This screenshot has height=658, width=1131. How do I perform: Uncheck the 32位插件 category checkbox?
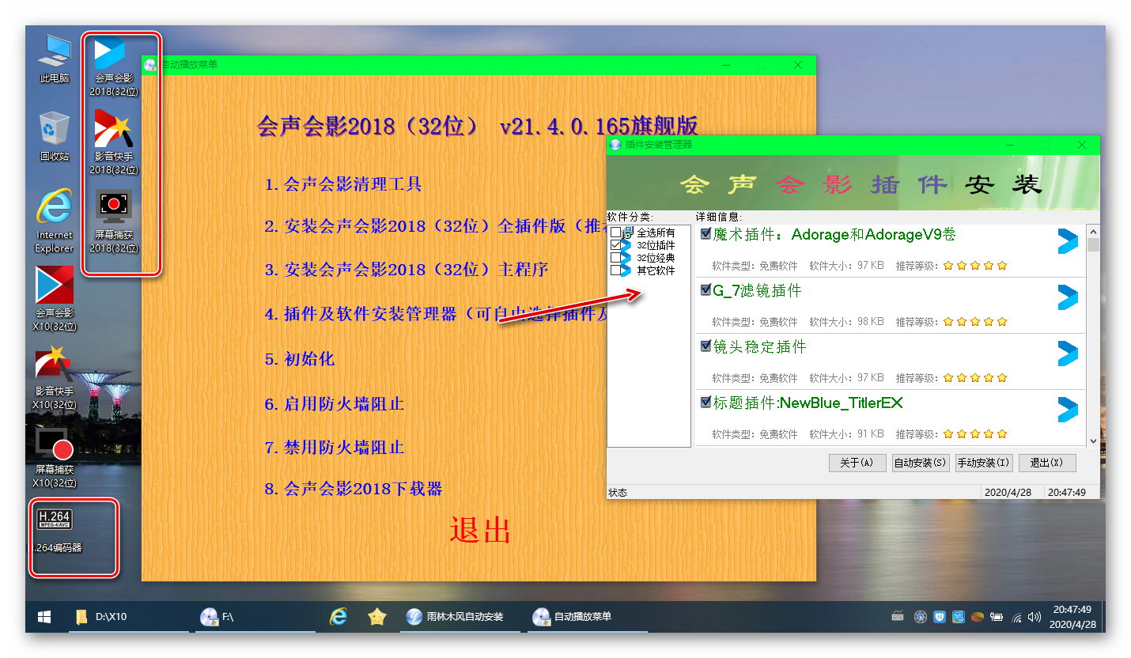pos(615,245)
